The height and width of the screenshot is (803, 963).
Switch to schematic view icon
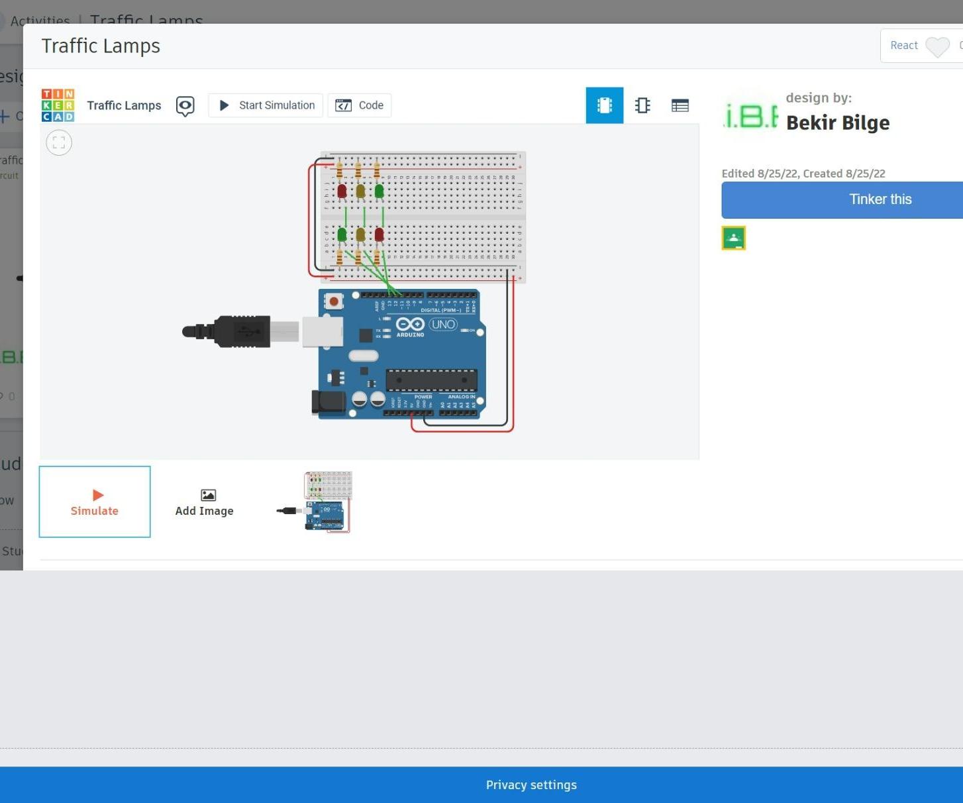[642, 105]
